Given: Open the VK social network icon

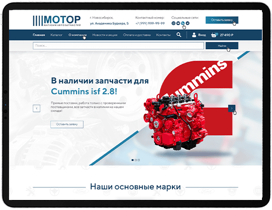Looking at the screenshot, I should pos(178,23).
